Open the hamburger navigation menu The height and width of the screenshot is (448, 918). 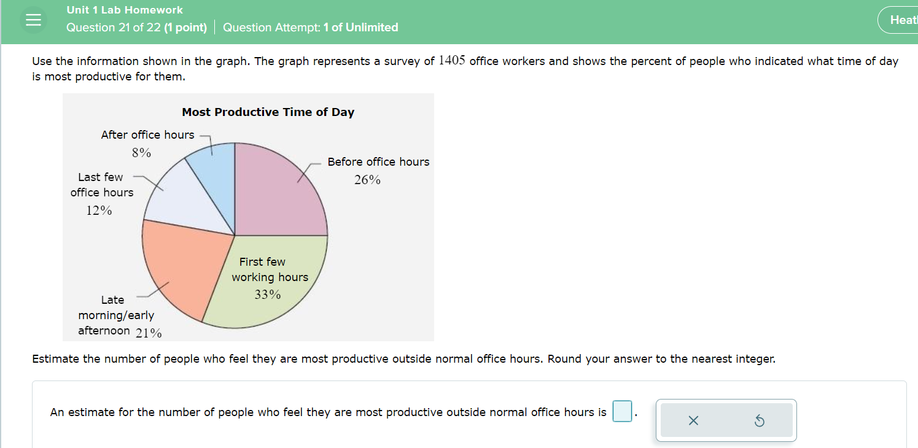(x=33, y=19)
